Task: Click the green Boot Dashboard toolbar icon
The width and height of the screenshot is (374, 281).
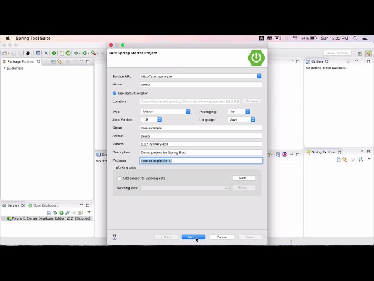Action: (54, 53)
